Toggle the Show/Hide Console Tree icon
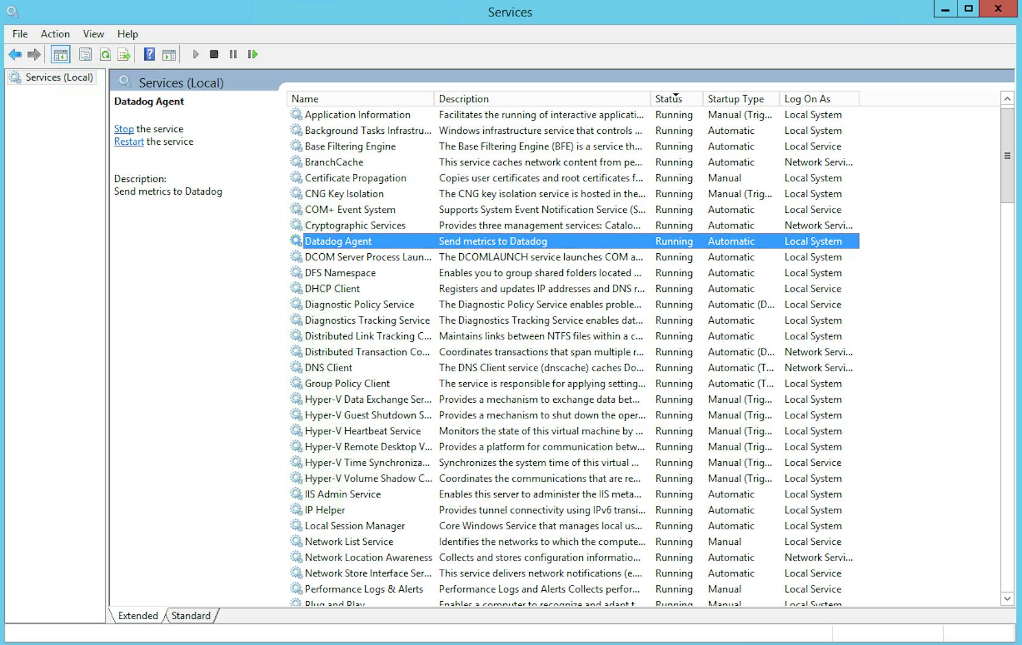The image size is (1022, 645). tap(59, 54)
